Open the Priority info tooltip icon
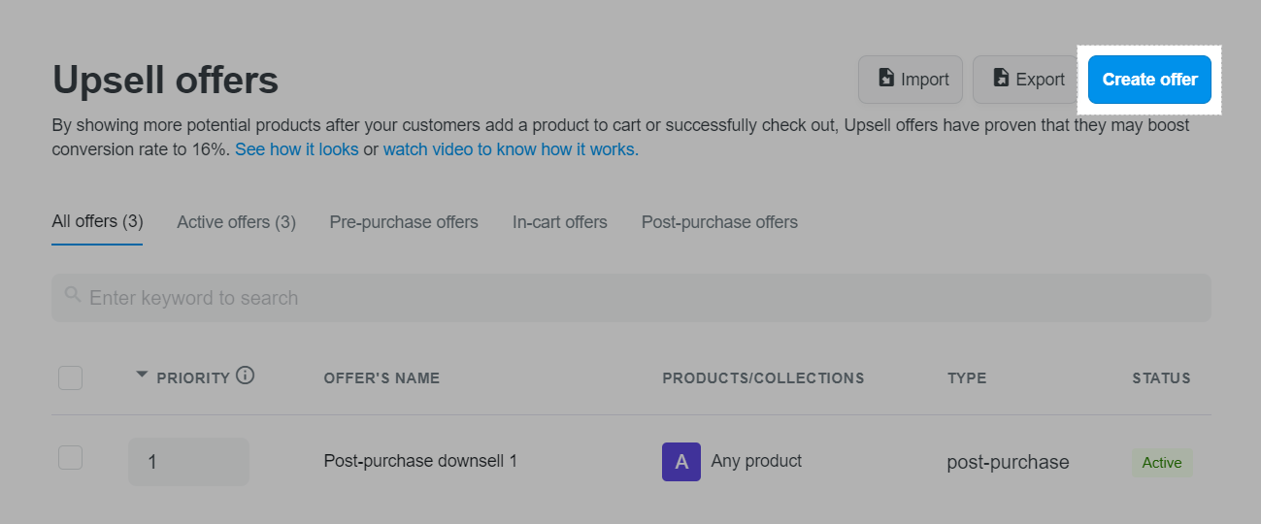 pos(246,376)
